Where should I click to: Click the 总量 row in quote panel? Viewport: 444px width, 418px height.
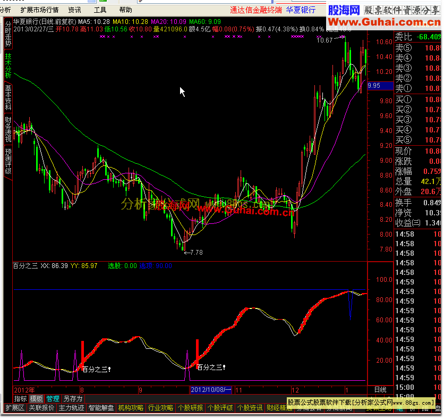(417, 181)
